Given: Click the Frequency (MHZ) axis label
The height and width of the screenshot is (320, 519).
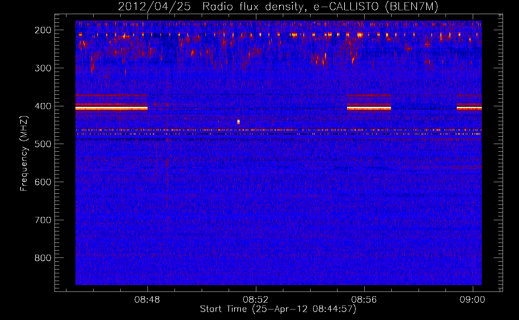Looking at the screenshot, I should [24, 154].
